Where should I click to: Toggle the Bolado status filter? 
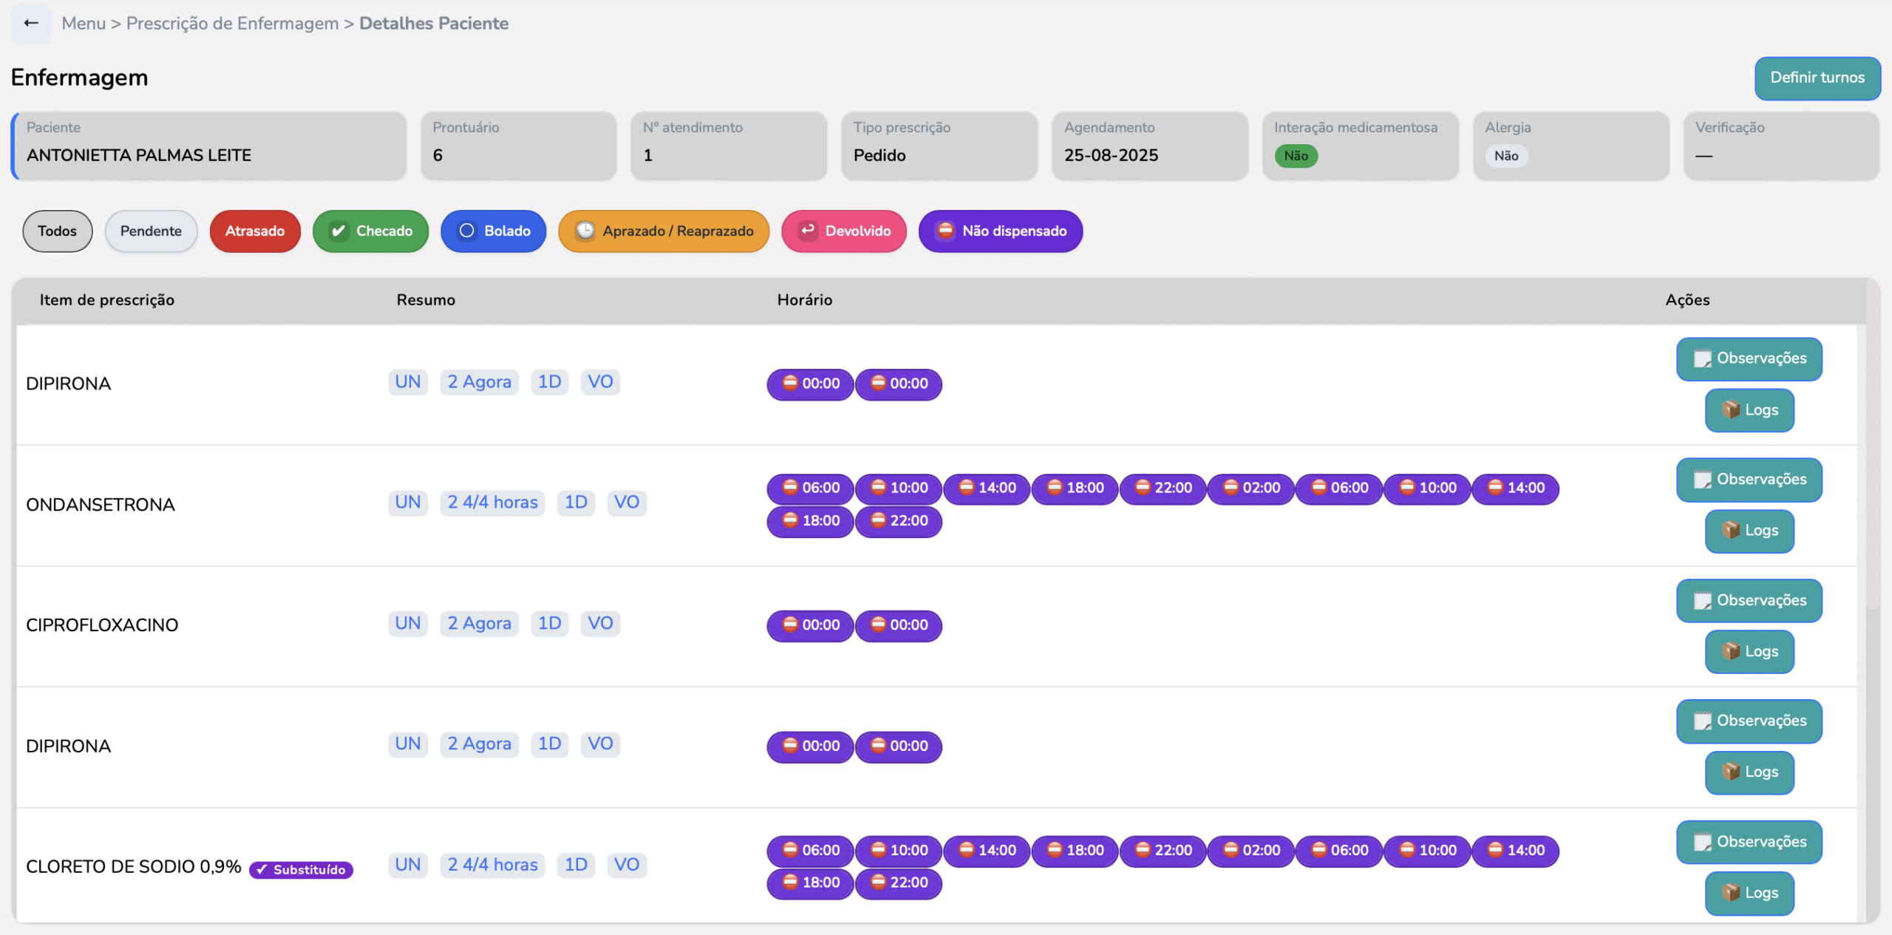[493, 231]
